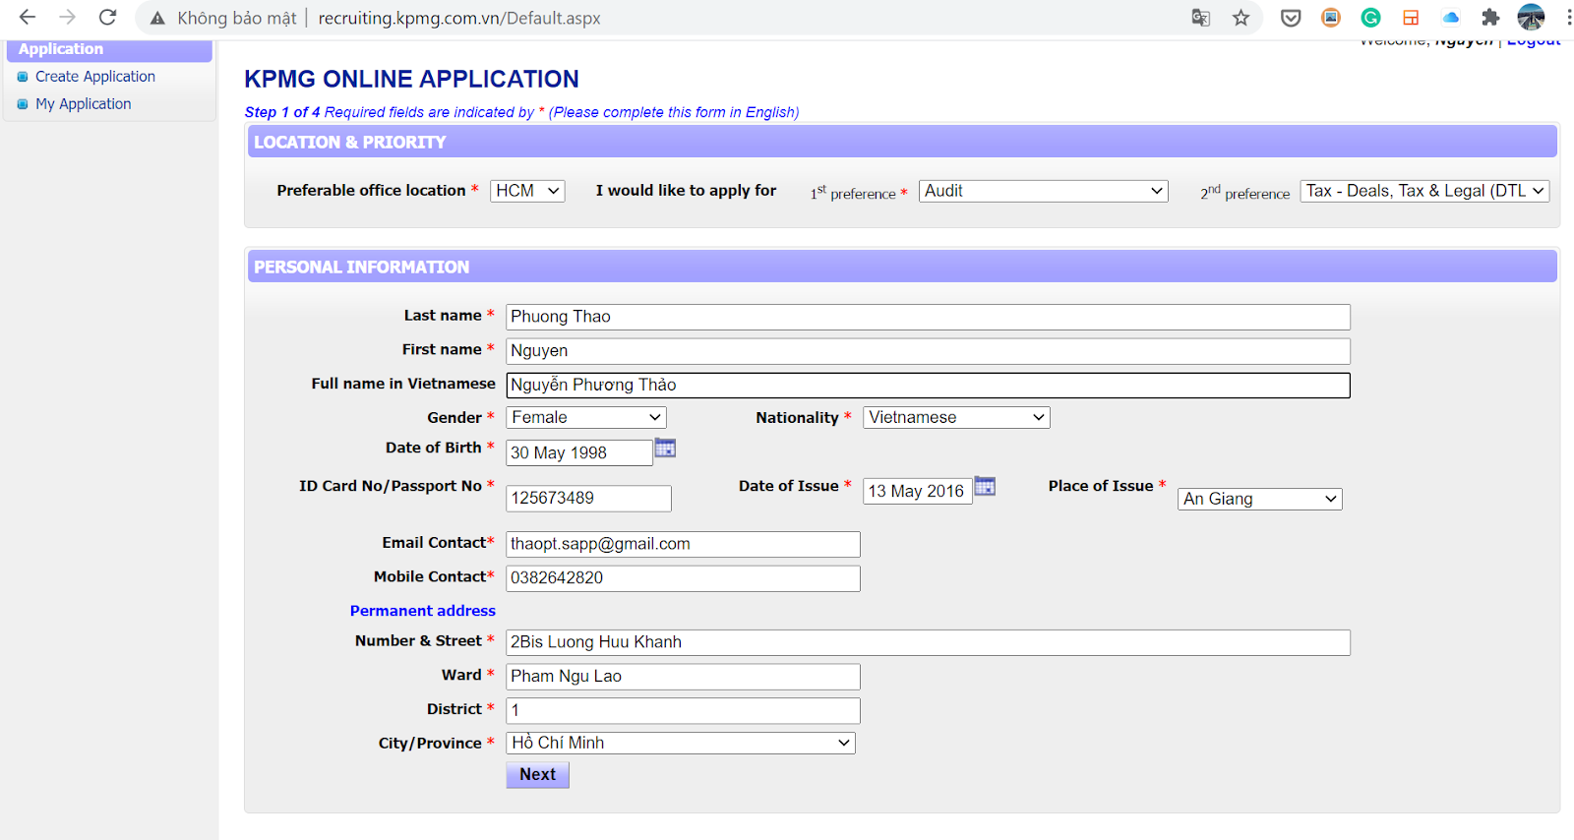
Task: Click the Number & Street field
Action: pyautogui.click(x=928, y=642)
